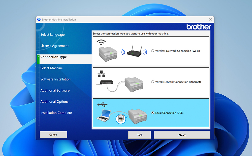This screenshot has width=252, height=156.
Task: Click the 'Select the connection type' instruction text
Action: (131, 33)
